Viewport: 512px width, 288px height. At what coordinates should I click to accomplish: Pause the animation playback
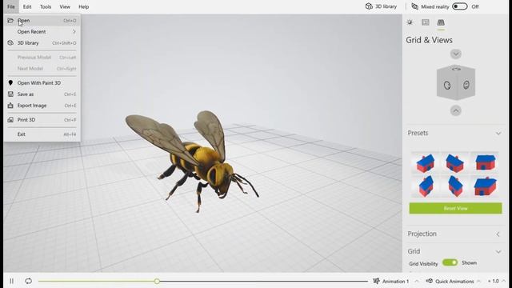click(x=12, y=281)
